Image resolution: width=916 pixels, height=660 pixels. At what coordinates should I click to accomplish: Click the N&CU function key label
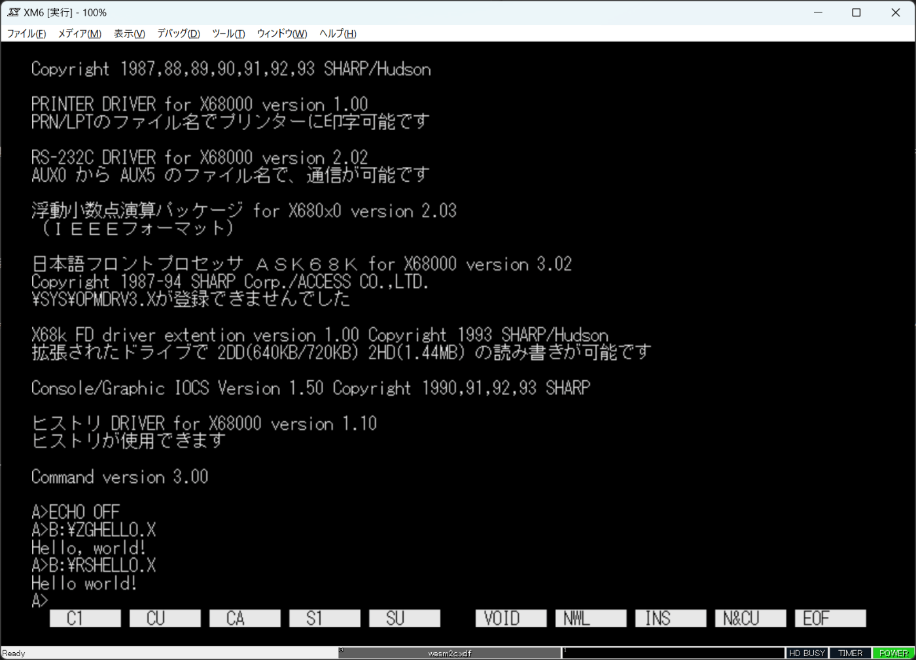750,618
